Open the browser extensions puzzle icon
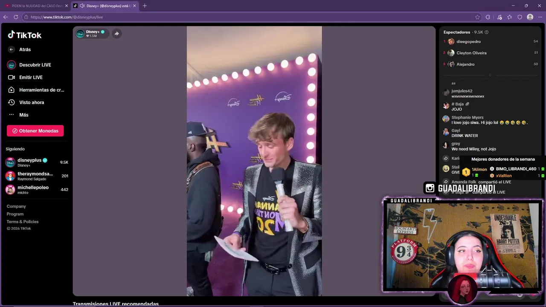The width and height of the screenshot is (546, 307). click(x=488, y=17)
